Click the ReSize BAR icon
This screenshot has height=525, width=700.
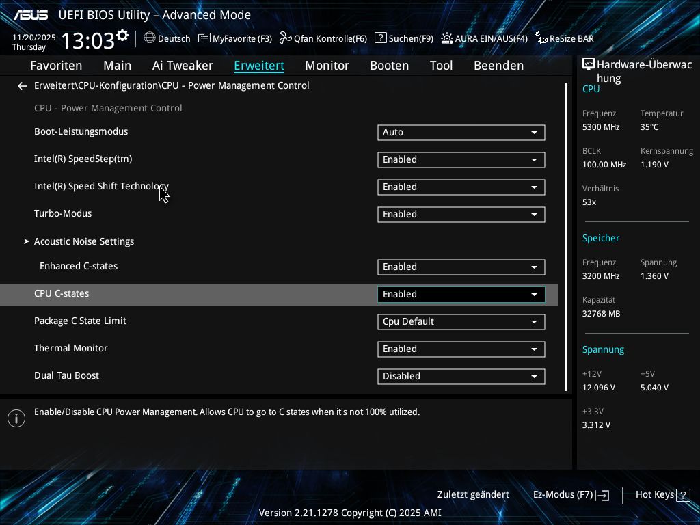(541, 38)
